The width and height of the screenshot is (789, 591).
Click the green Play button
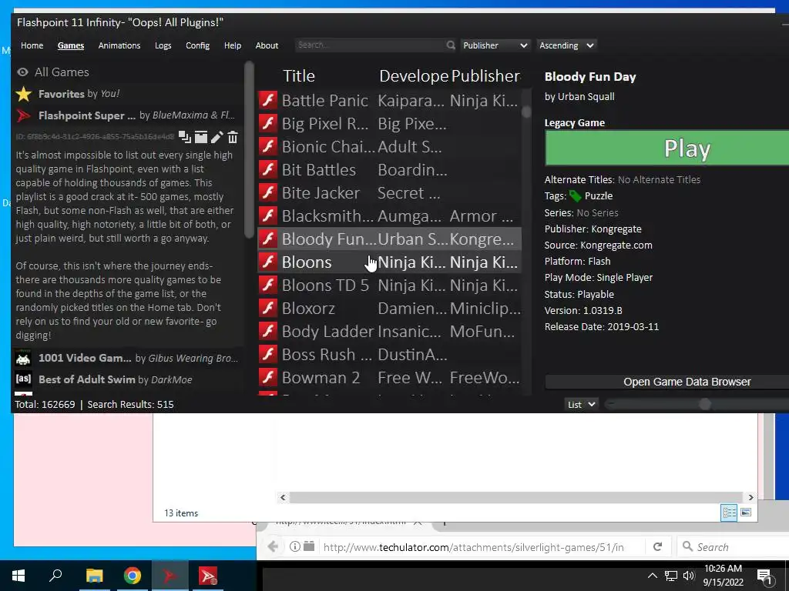click(x=666, y=149)
